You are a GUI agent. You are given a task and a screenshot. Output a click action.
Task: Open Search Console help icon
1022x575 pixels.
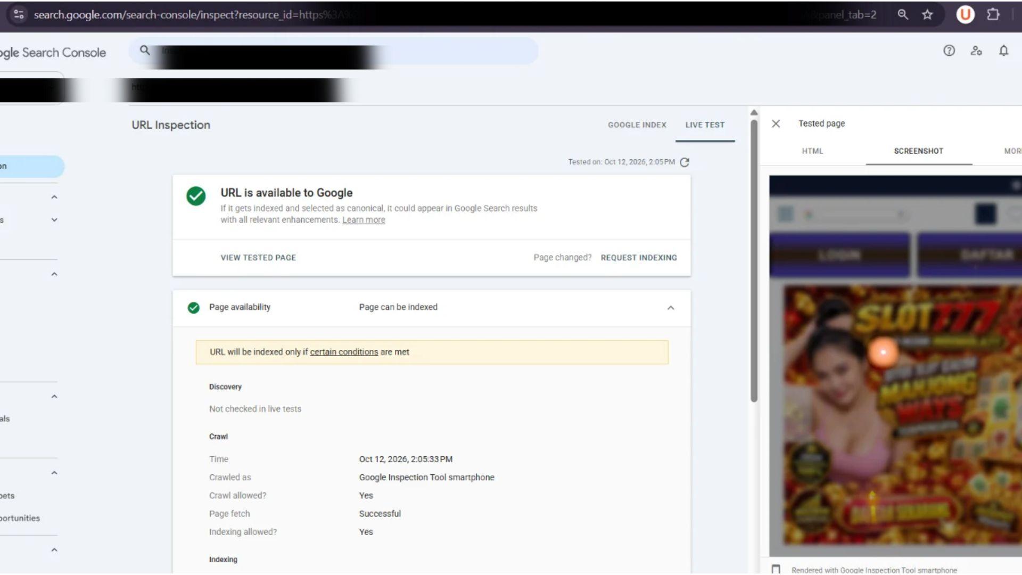[x=949, y=51]
